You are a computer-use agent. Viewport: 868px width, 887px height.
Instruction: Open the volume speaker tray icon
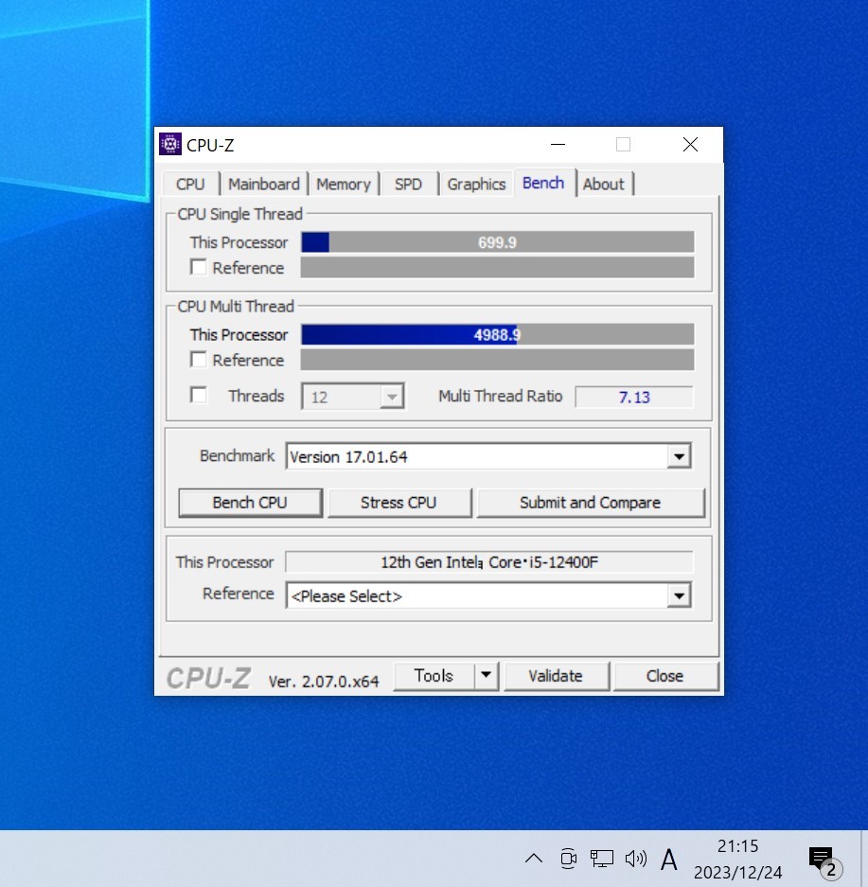click(x=635, y=859)
